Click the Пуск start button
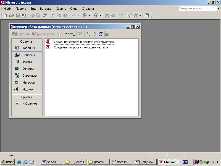The height and width of the screenshot is (166, 221). pos(8,162)
